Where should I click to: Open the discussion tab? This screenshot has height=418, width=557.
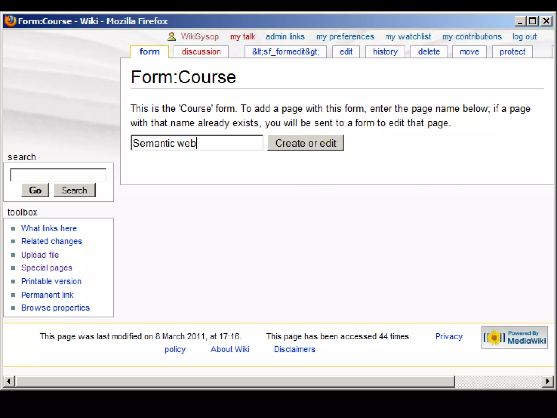click(x=201, y=52)
